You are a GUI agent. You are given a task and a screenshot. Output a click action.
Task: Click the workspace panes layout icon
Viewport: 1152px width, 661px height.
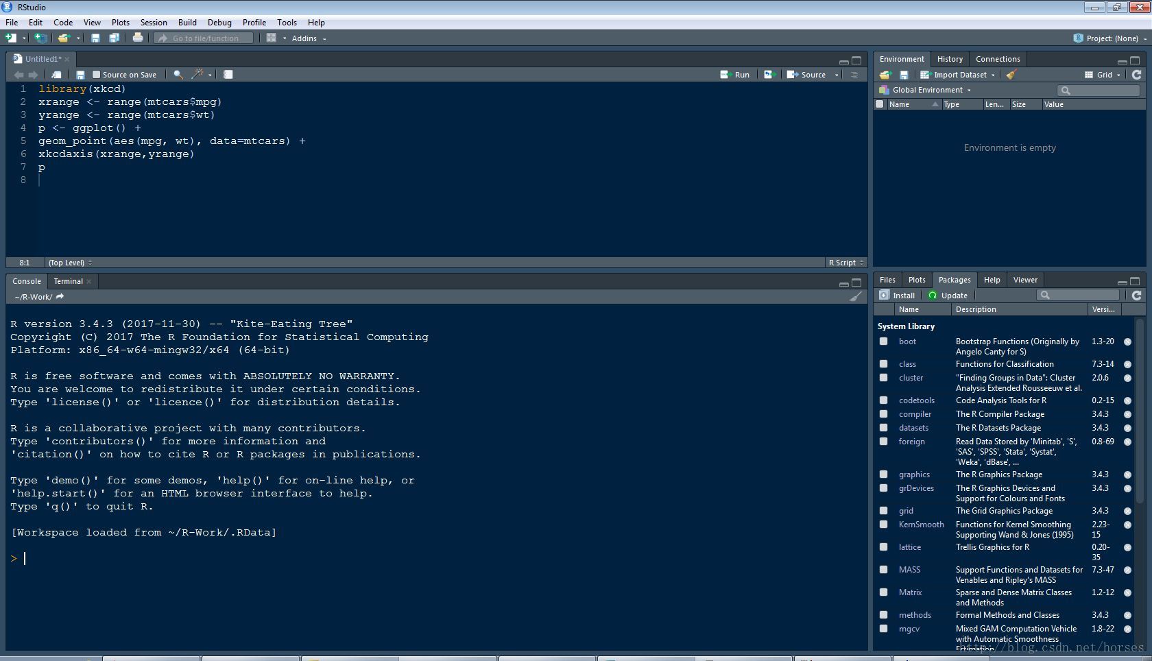[272, 38]
